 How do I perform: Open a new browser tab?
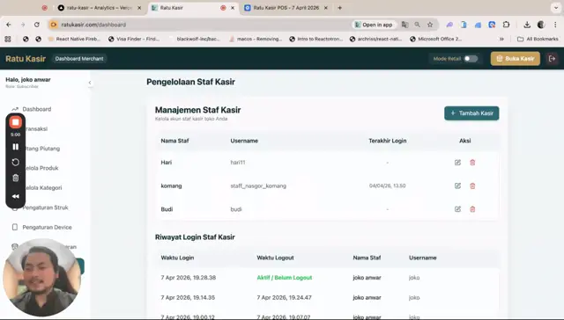pyautogui.click(x=339, y=8)
